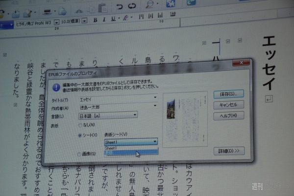Open the underline style dropdown arrow
Viewport: 294px width, 196px height.
click(x=119, y=18)
